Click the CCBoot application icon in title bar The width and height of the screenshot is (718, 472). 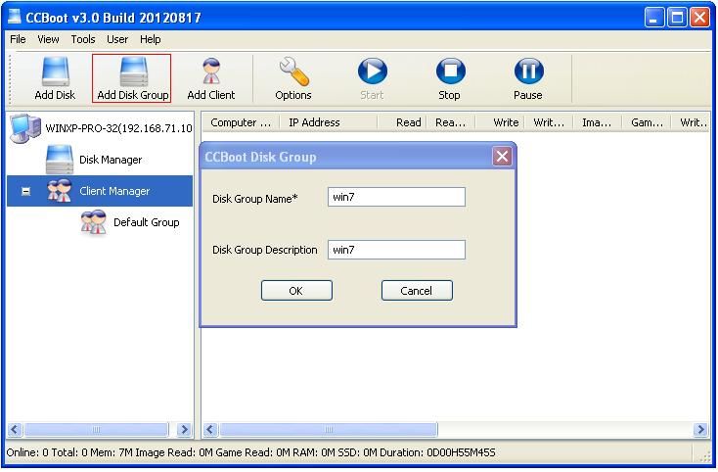coord(15,17)
